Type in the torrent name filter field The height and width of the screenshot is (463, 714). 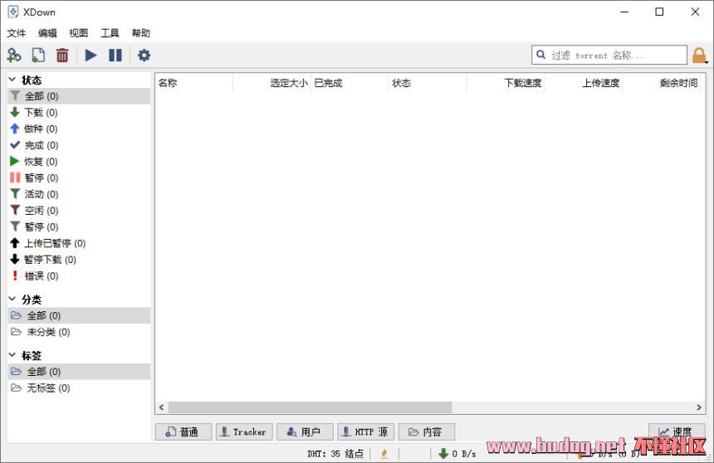pyautogui.click(x=609, y=55)
